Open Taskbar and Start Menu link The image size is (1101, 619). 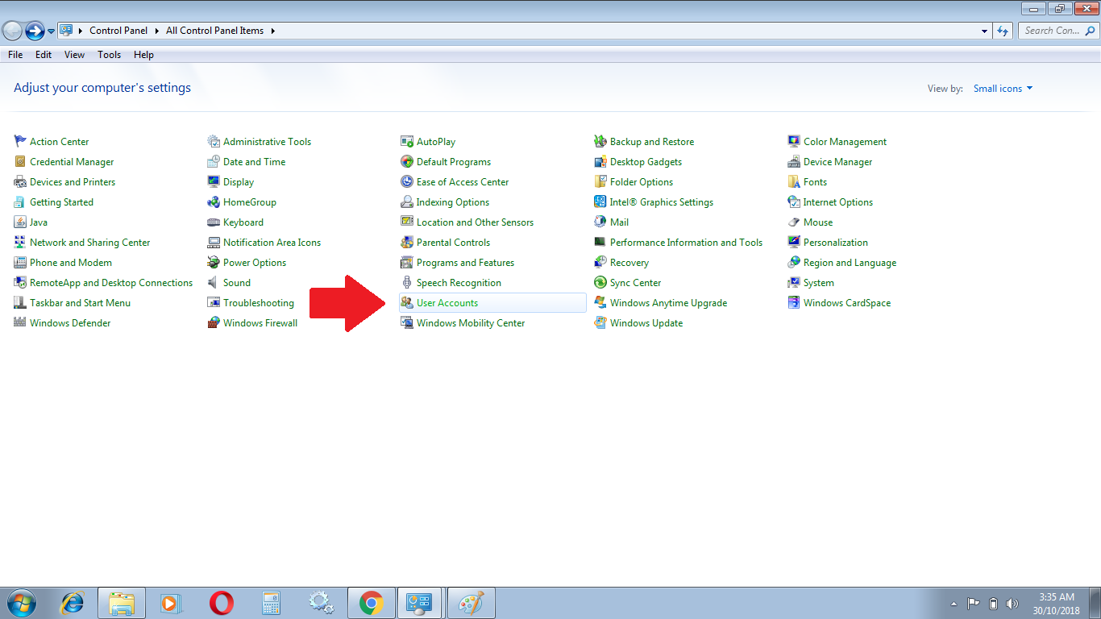point(80,303)
